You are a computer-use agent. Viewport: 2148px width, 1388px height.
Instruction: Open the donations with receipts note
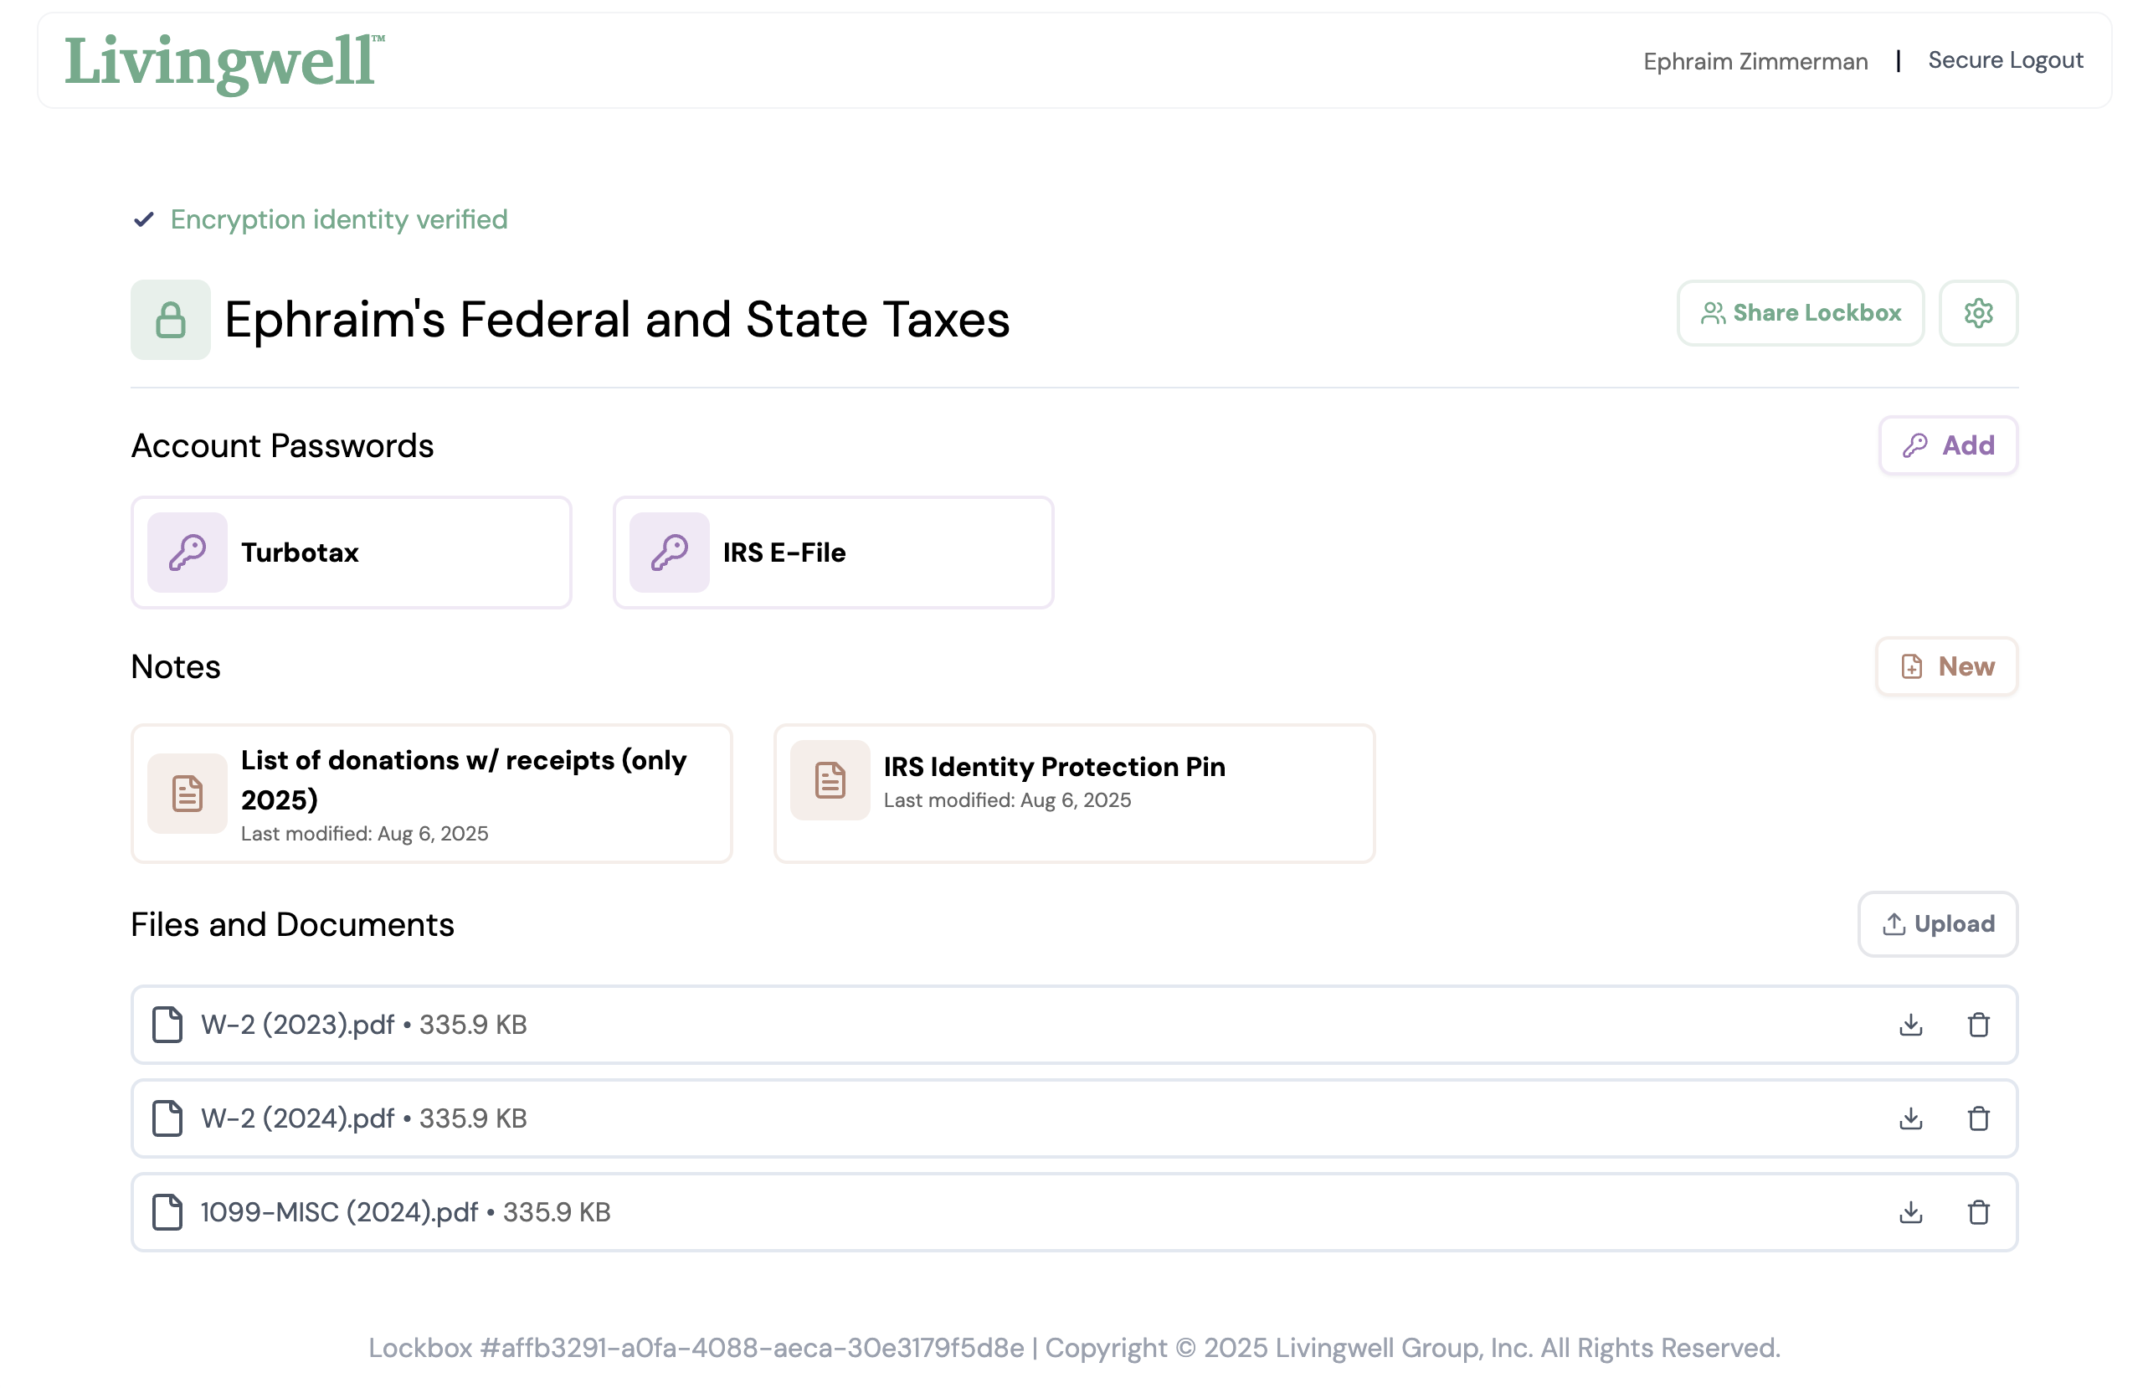(x=430, y=793)
